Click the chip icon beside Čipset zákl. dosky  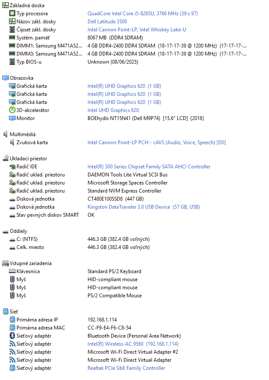click(x=12, y=30)
